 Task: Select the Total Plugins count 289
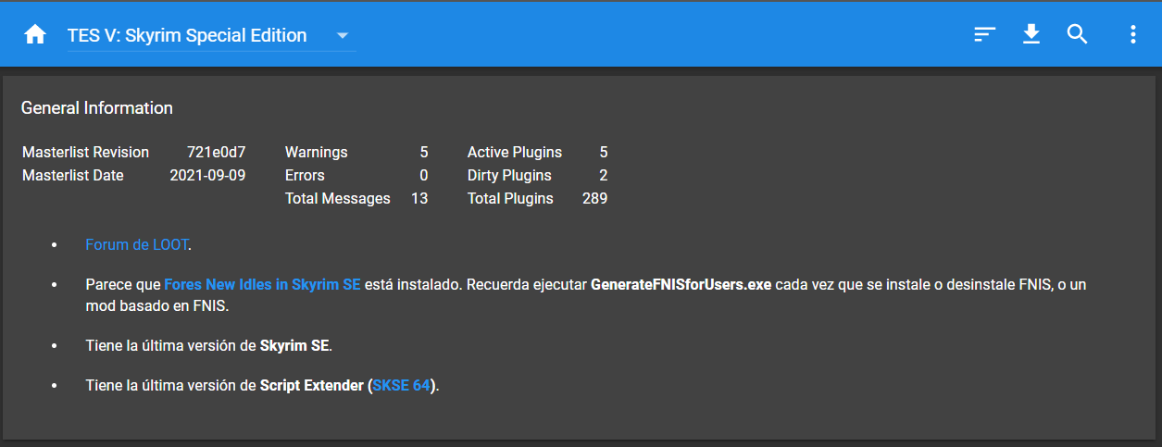point(594,198)
